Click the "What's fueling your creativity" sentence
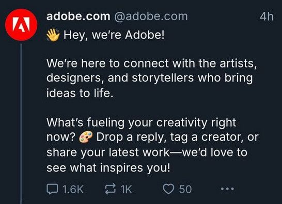 (141, 123)
